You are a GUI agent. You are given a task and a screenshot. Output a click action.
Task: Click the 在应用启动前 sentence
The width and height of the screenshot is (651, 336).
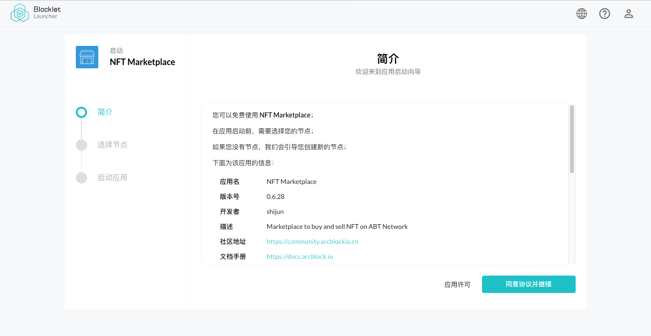(263, 131)
